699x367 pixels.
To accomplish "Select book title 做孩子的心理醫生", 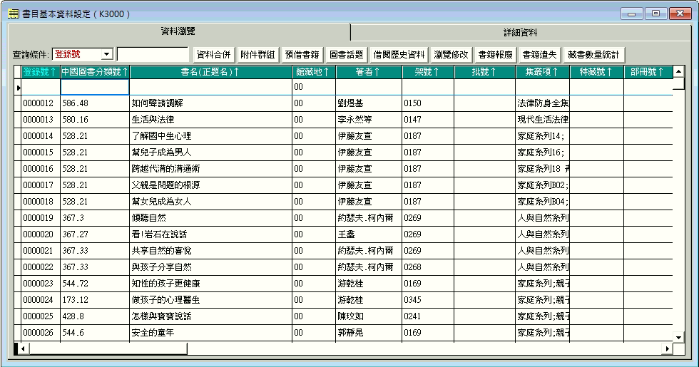I will point(165,300).
